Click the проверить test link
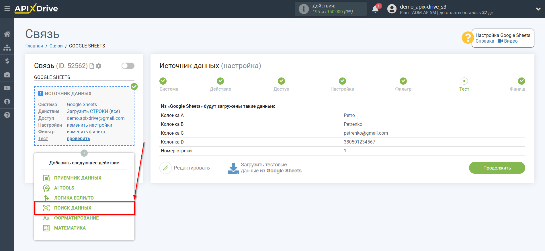Viewport: 545px width, 251px height. tap(78, 138)
